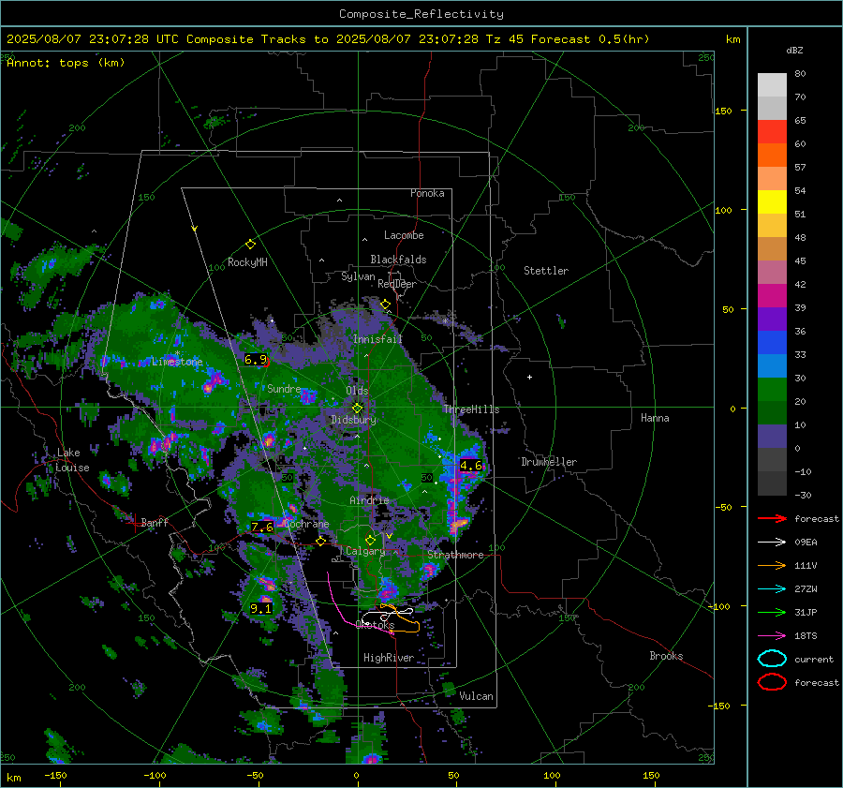Click the Ponoka city label
The image size is (843, 788).
click(x=427, y=193)
